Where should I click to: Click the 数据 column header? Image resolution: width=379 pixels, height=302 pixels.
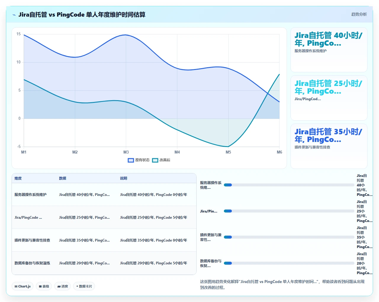coord(62,178)
